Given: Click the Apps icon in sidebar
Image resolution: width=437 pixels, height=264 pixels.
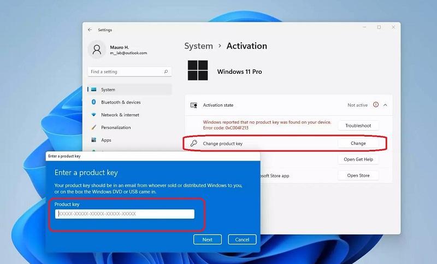Looking at the screenshot, I should point(94,140).
